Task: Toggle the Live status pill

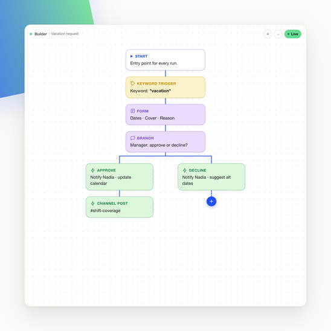Action: click(292, 34)
